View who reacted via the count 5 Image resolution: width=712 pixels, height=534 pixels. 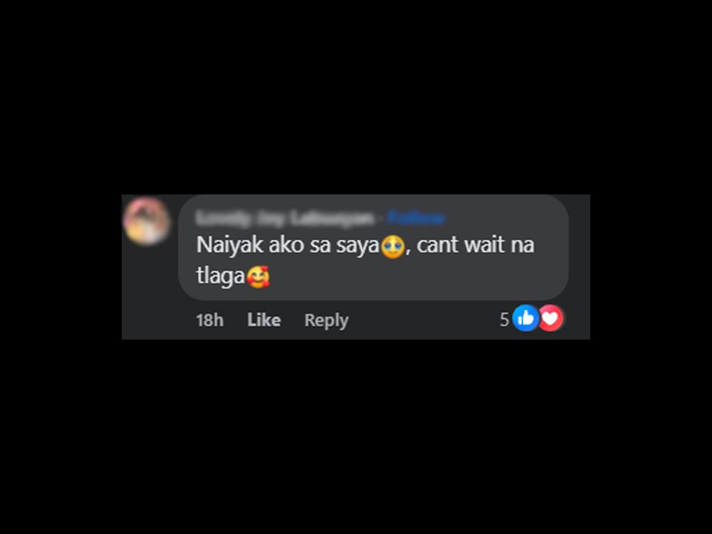point(505,320)
